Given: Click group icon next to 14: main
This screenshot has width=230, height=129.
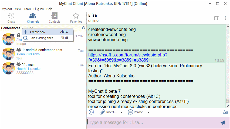Looking at the screenshot, I should tap(19, 64).
